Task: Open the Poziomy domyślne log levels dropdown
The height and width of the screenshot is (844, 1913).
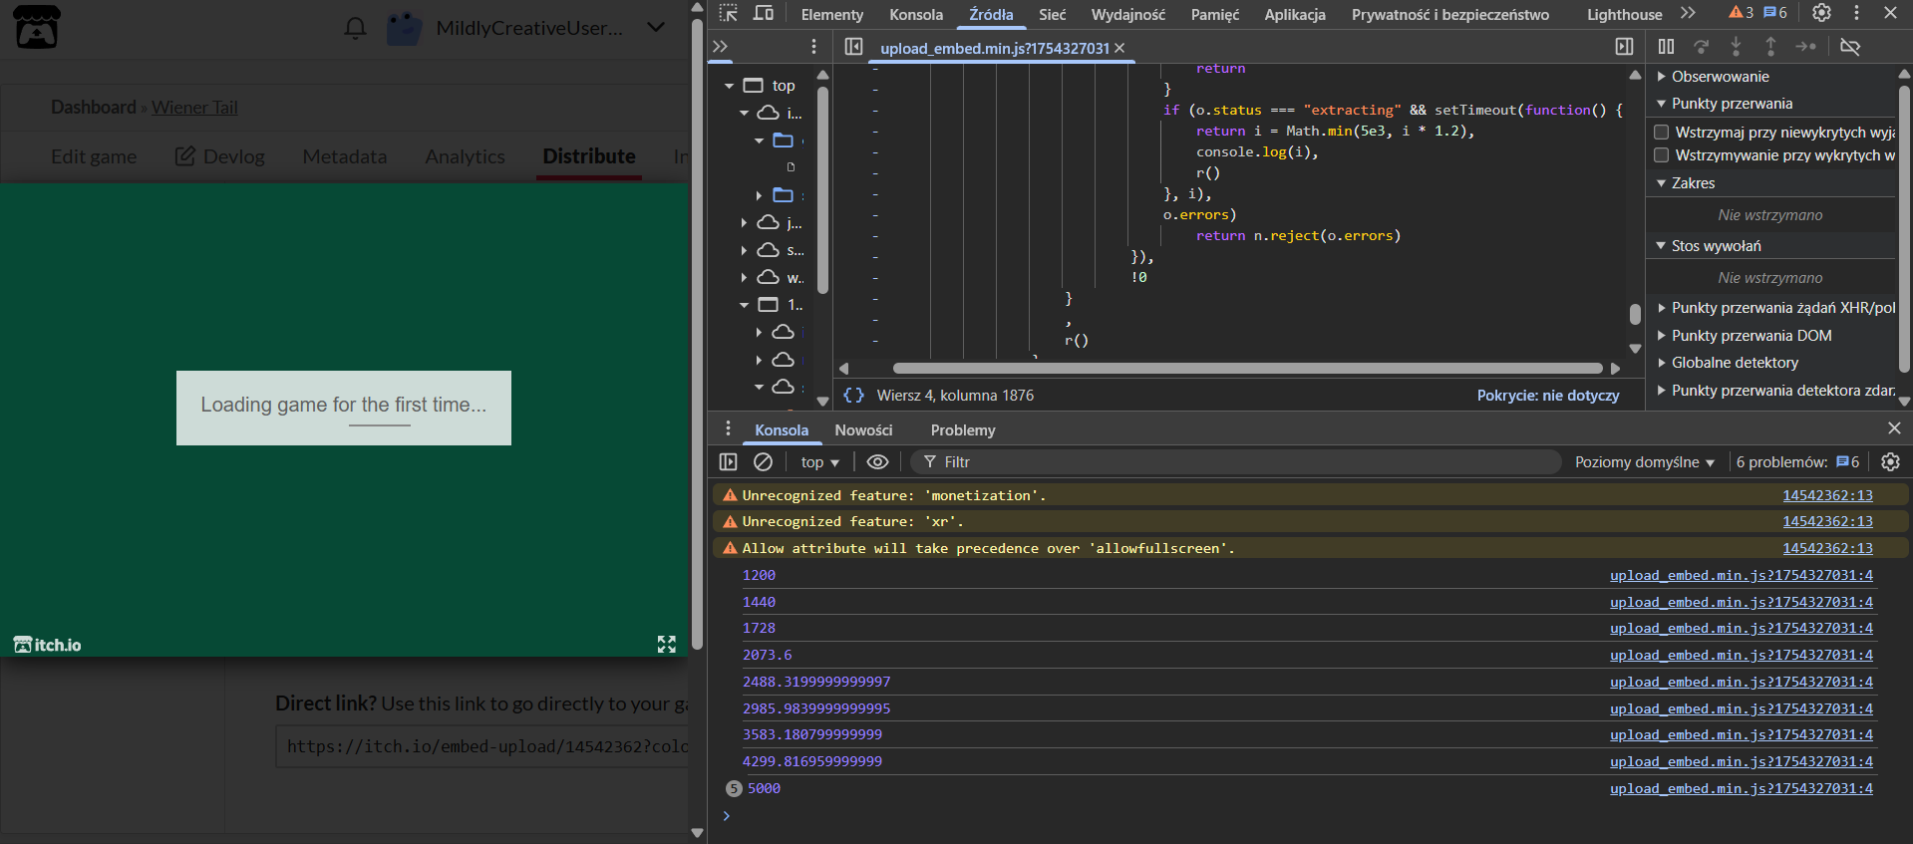Action: click(1644, 462)
